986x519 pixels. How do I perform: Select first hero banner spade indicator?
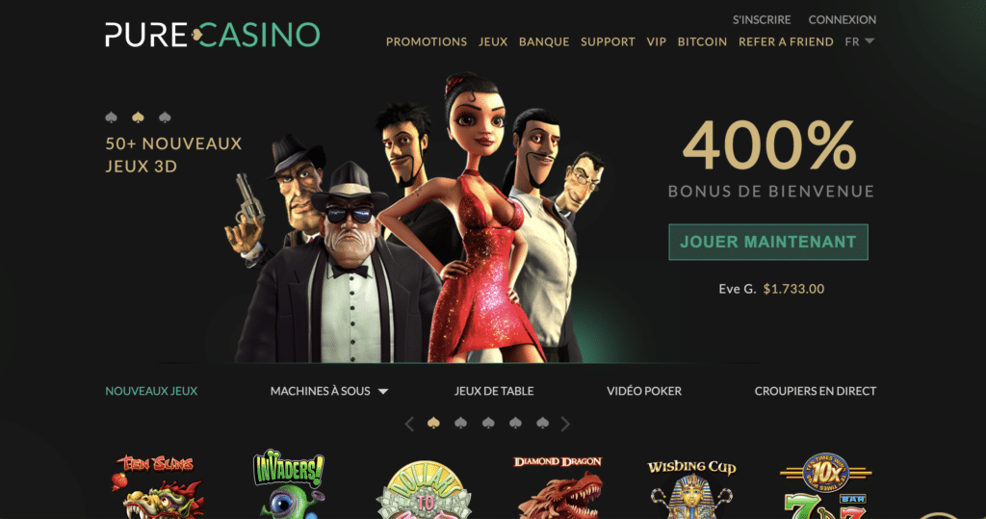click(112, 117)
